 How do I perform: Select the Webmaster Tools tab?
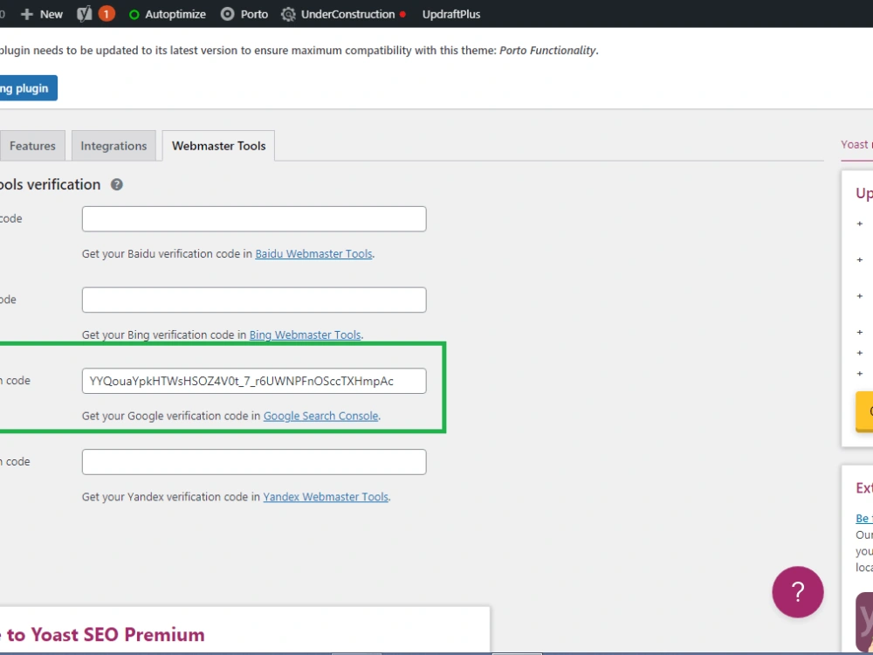(218, 146)
